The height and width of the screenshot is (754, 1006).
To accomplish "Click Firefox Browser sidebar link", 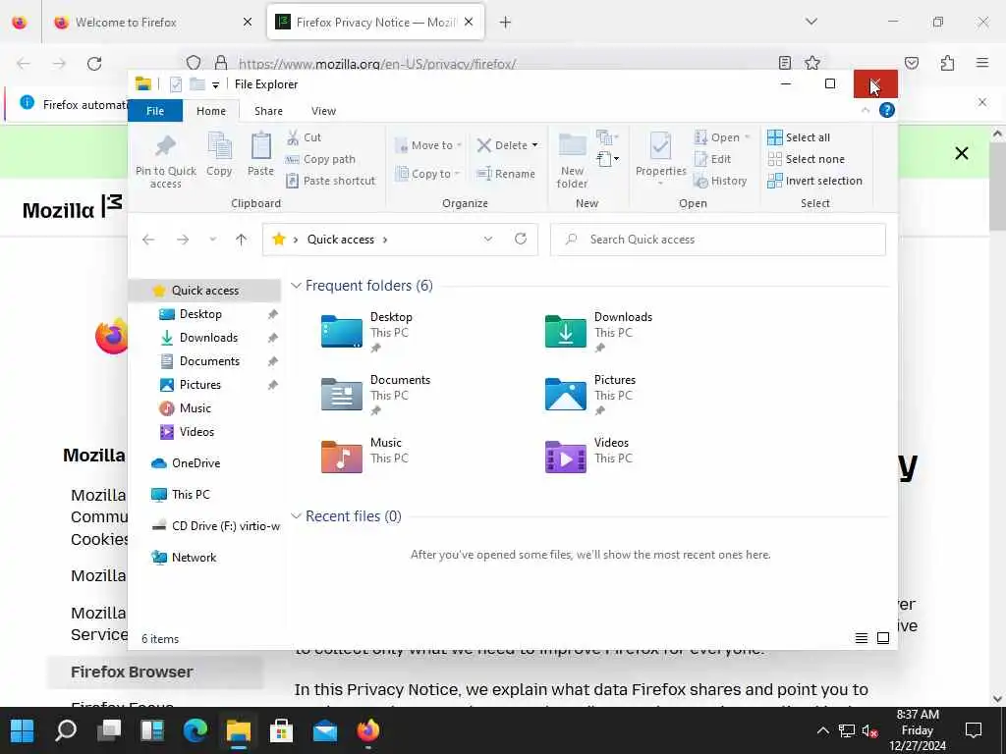I will 132,672.
